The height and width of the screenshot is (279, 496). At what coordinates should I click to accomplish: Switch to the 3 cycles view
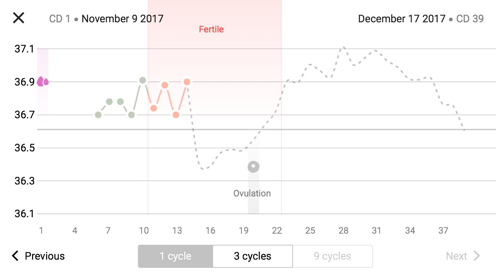pyautogui.click(x=252, y=256)
